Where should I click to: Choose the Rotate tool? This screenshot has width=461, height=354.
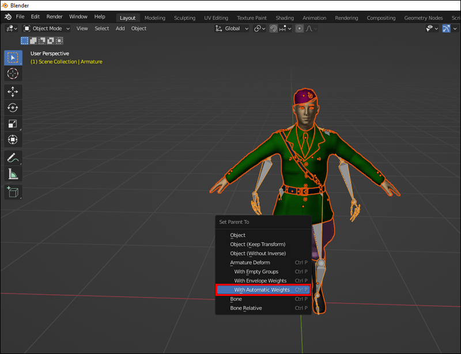pos(13,108)
